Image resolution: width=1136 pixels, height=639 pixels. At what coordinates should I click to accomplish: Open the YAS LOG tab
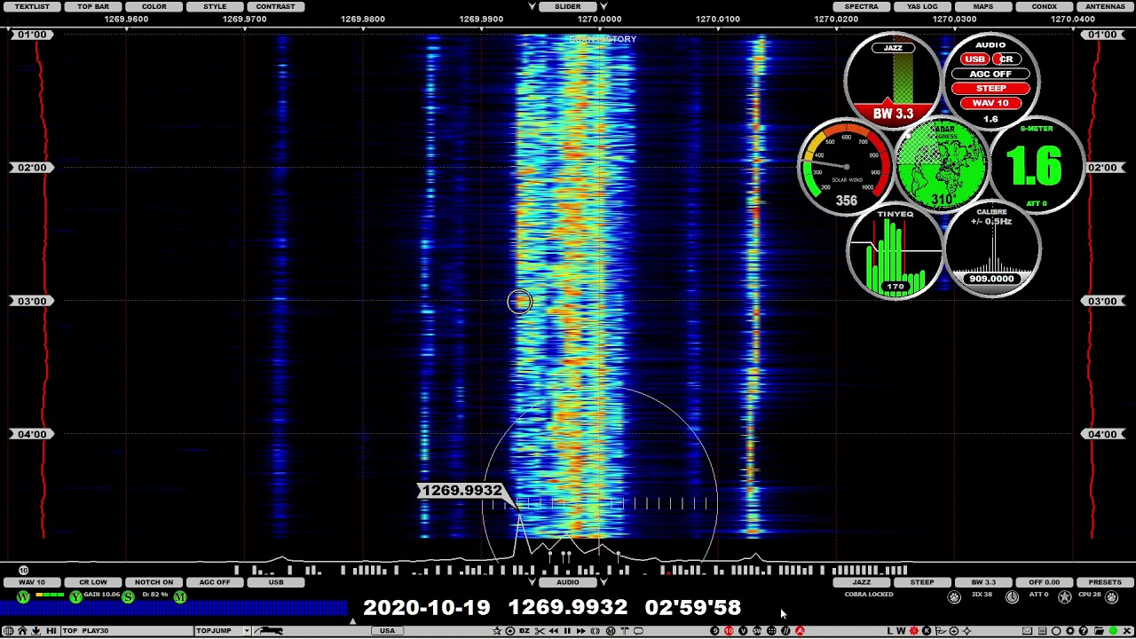pos(922,6)
